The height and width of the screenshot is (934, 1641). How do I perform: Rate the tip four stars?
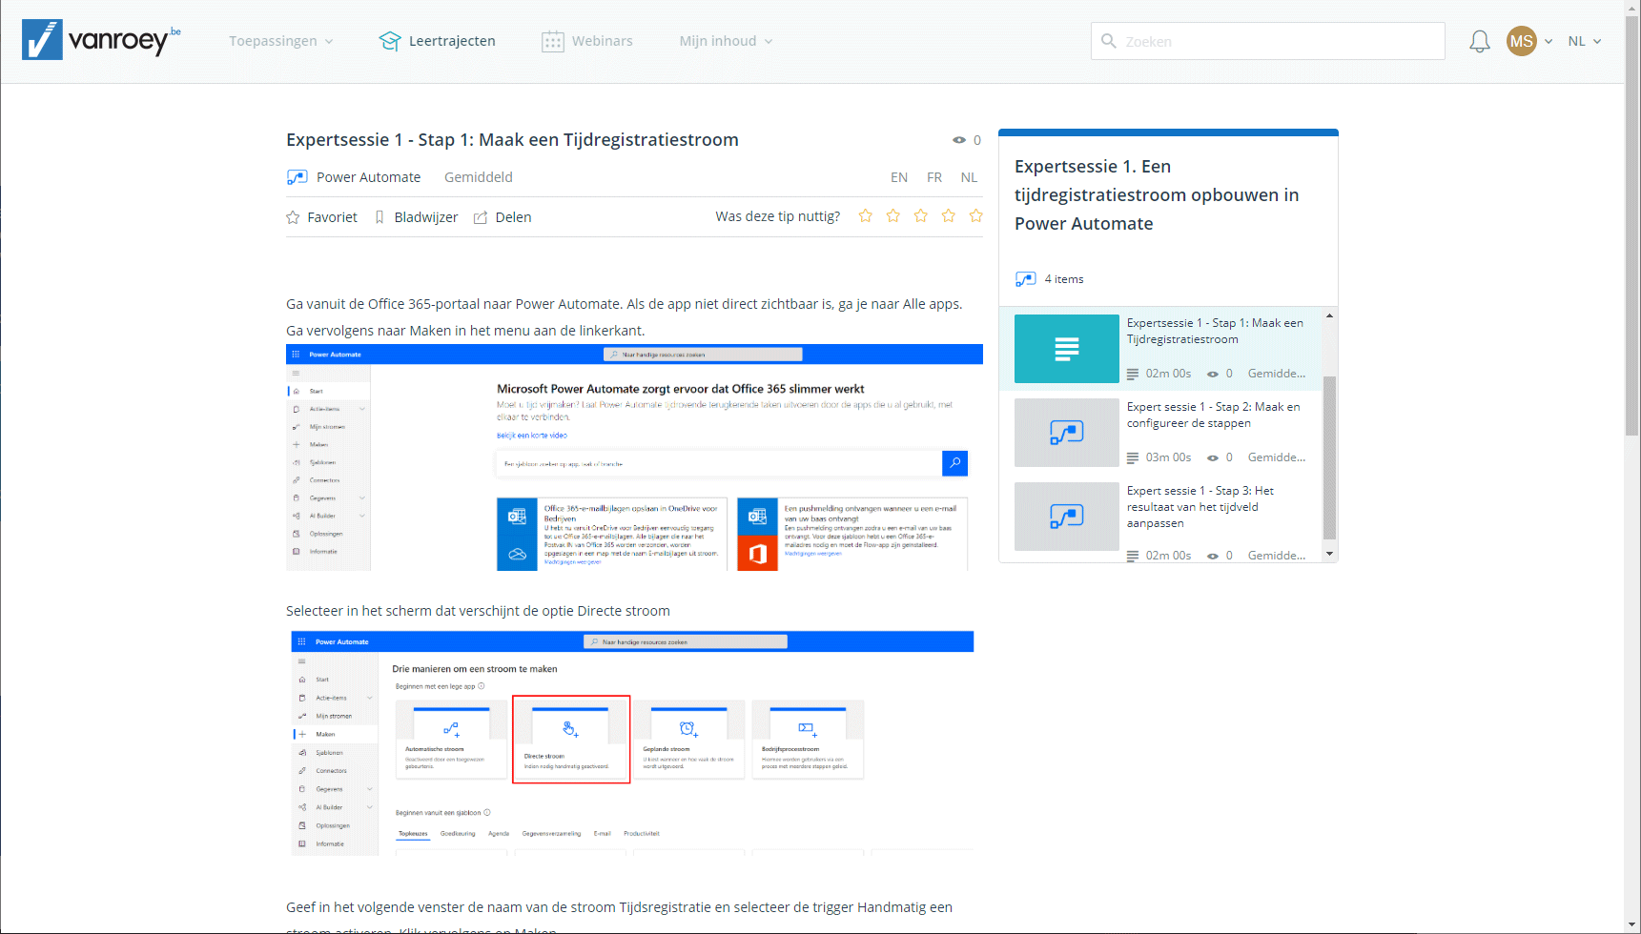click(949, 216)
